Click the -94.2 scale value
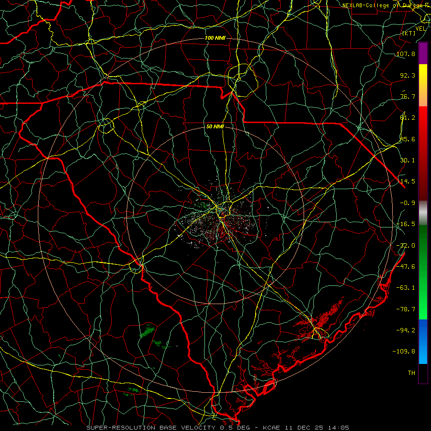The width and height of the screenshot is (431, 431). pyautogui.click(x=406, y=330)
